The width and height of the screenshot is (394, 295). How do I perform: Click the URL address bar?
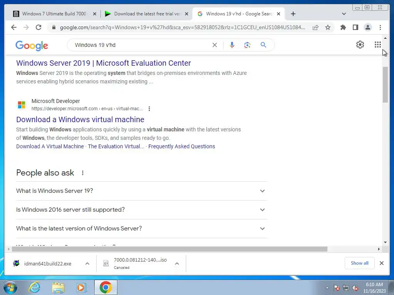point(182,27)
